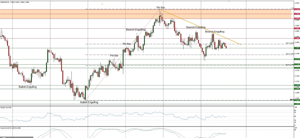Select the red 1.1830 price level tag
This screenshot has width=300, height=138.
tap(297, 38)
